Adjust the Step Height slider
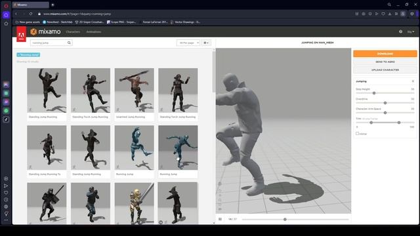 pos(374,93)
